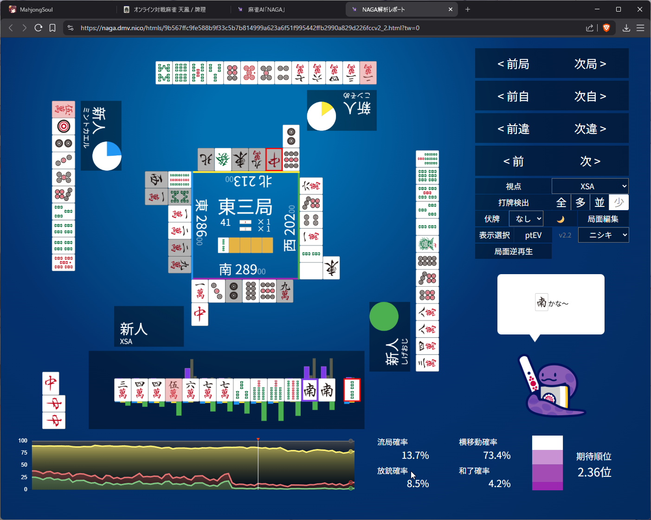Click the share icon in address bar
This screenshot has height=520, width=651.
[x=589, y=28]
